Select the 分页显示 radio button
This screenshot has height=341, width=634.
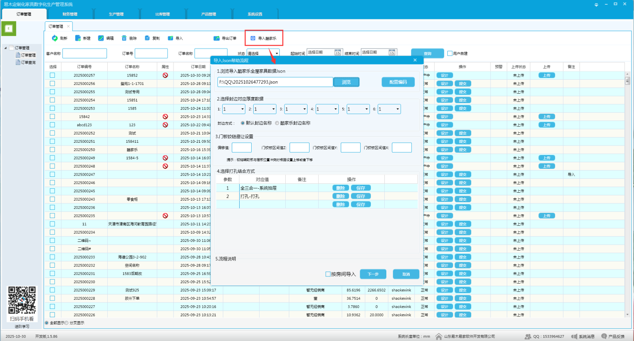tap(66, 323)
